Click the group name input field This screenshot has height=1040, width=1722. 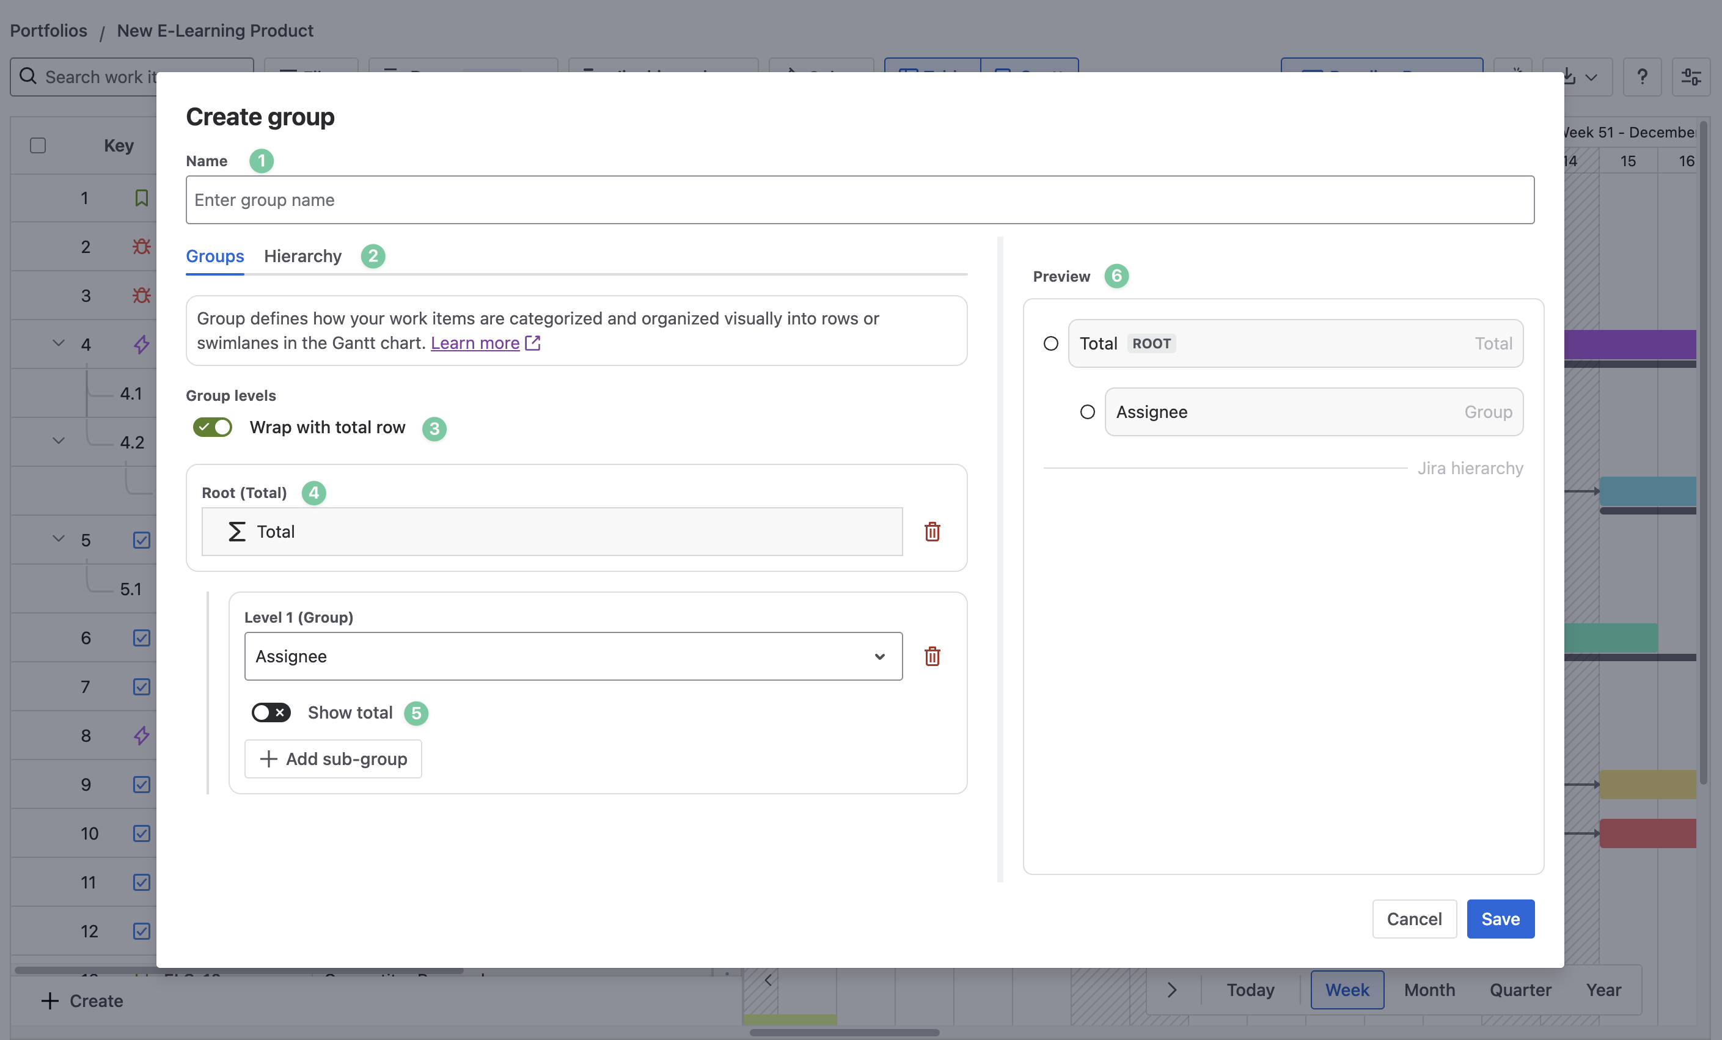click(859, 200)
